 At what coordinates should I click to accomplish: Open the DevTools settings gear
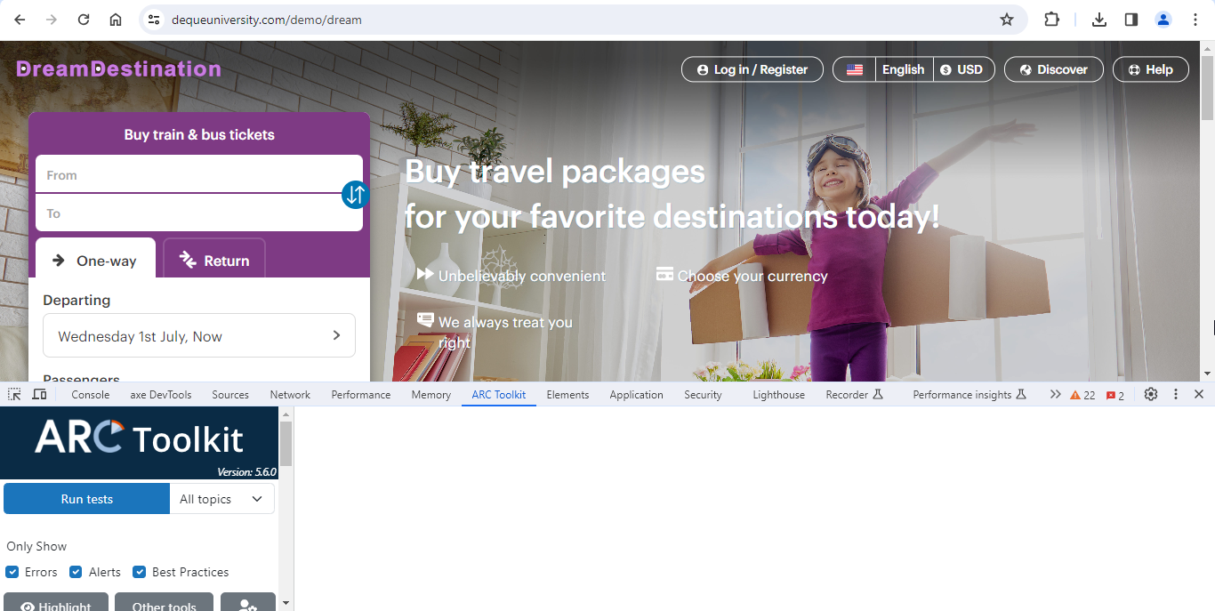coord(1151,394)
